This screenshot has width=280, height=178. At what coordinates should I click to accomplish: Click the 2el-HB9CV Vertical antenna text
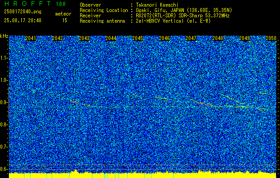click(x=173, y=21)
